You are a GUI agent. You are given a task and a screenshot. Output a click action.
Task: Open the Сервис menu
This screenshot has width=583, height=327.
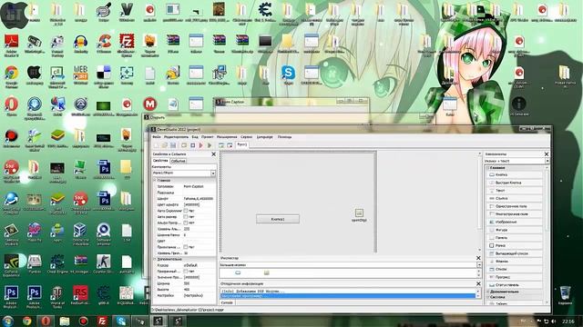pos(246,137)
